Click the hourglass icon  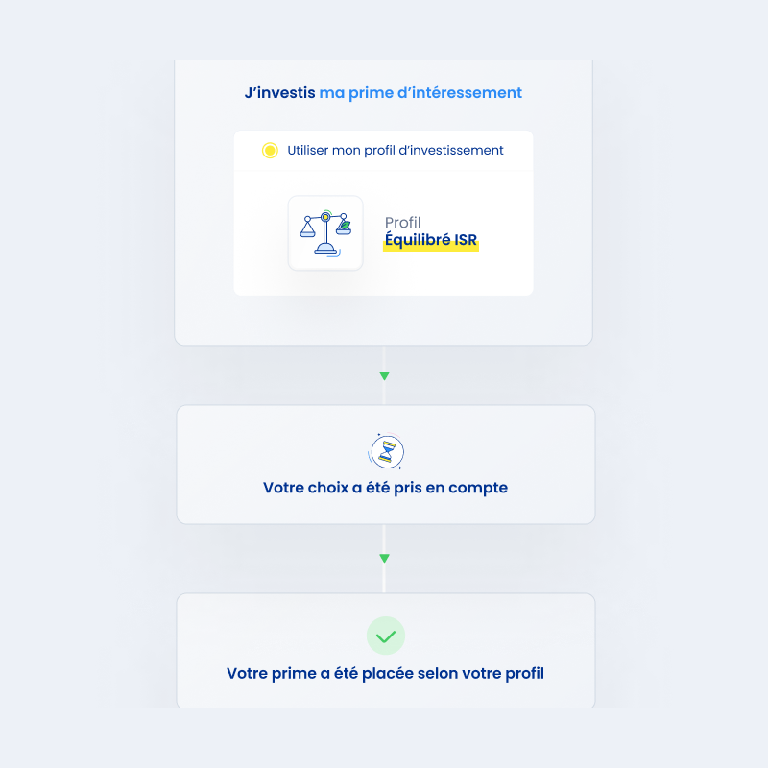click(x=386, y=450)
